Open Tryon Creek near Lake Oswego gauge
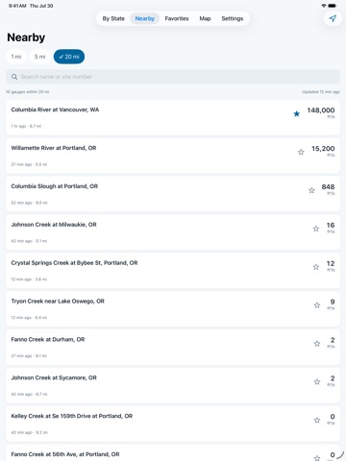 [173, 308]
